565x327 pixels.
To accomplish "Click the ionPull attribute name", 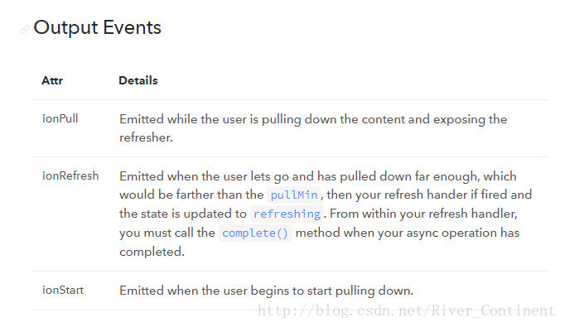I will click(x=60, y=119).
